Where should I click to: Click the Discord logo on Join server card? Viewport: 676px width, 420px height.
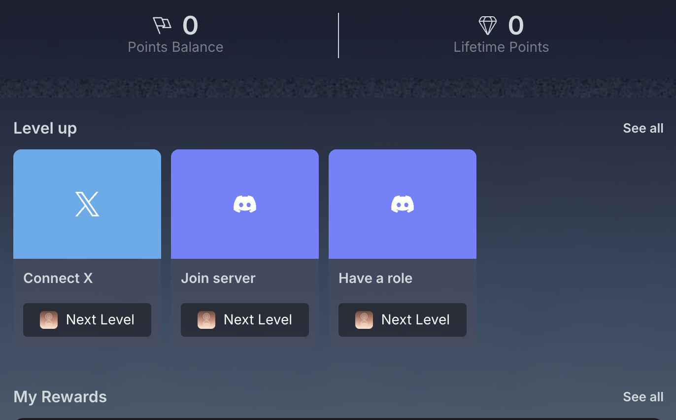tap(245, 204)
